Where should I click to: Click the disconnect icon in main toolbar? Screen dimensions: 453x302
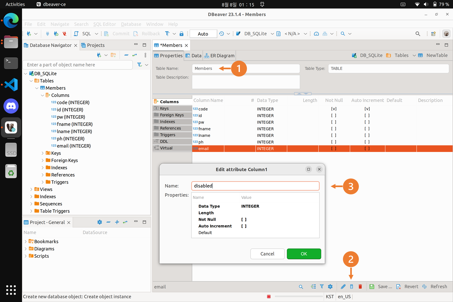click(x=64, y=34)
